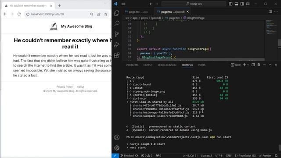The width and height of the screenshot is (281, 158).
Task: Close the terminal panel
Action: pyautogui.click(x=276, y=65)
